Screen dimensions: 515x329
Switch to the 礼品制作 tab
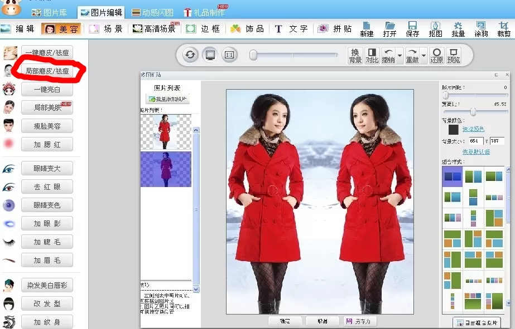click(x=204, y=12)
